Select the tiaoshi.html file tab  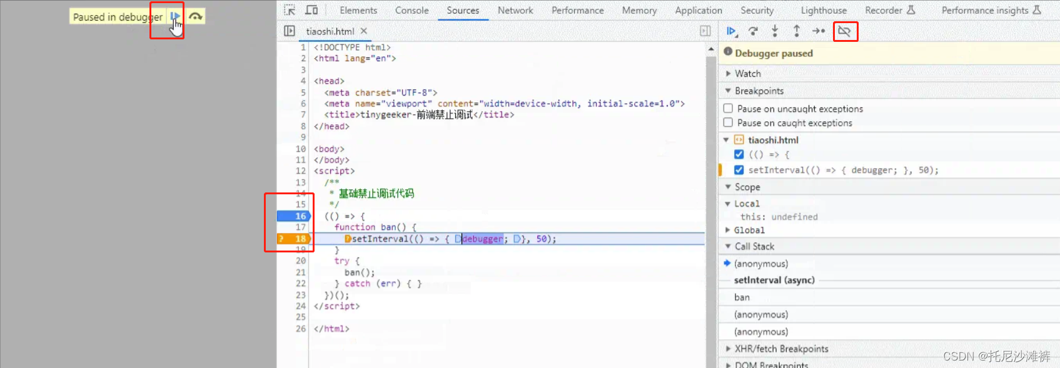click(330, 31)
